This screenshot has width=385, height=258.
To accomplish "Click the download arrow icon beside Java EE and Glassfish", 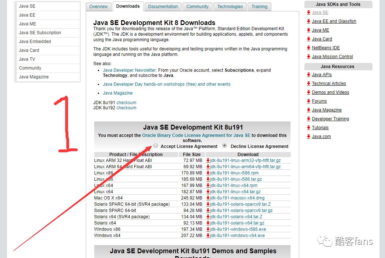I will point(309,21).
